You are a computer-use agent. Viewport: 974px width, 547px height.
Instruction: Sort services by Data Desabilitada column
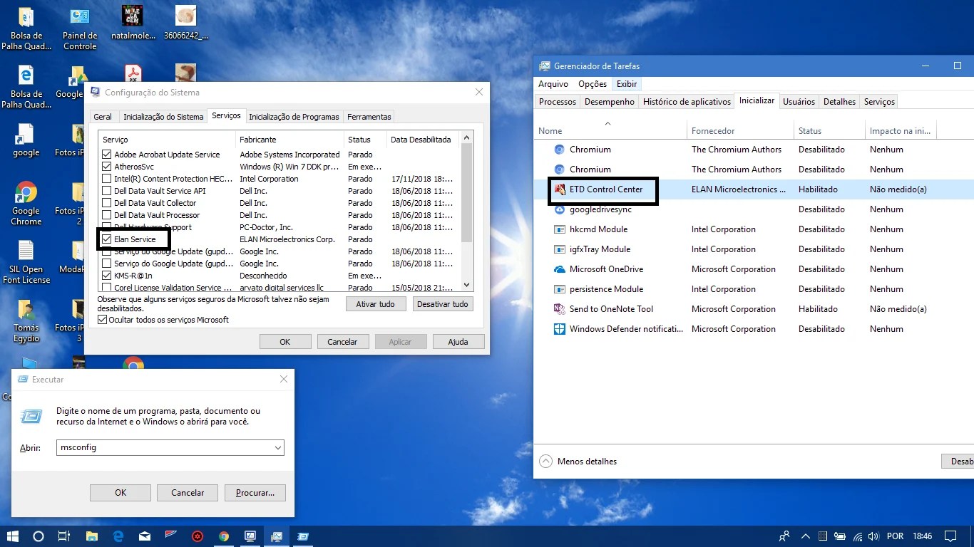(x=423, y=140)
